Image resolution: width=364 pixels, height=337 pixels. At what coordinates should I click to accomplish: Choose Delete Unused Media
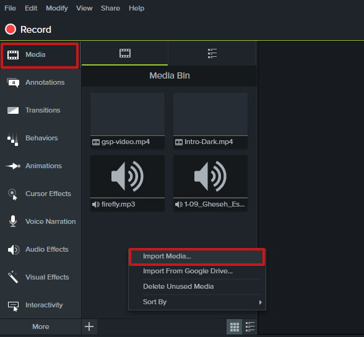pyautogui.click(x=197, y=287)
